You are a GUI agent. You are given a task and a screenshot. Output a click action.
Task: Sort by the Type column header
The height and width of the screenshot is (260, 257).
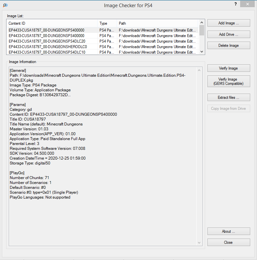pyautogui.click(x=107, y=23)
